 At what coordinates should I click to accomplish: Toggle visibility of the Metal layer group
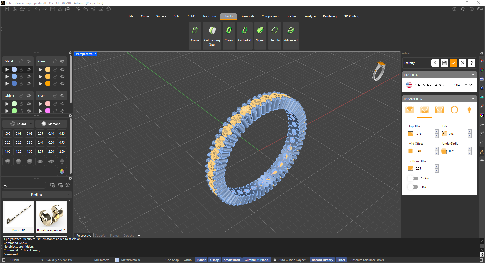pyautogui.click(x=29, y=61)
